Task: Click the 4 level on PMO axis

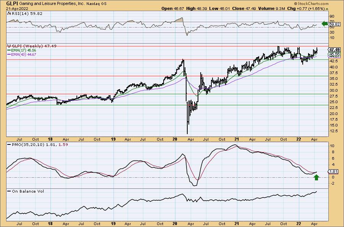Action: [x=333, y=164]
